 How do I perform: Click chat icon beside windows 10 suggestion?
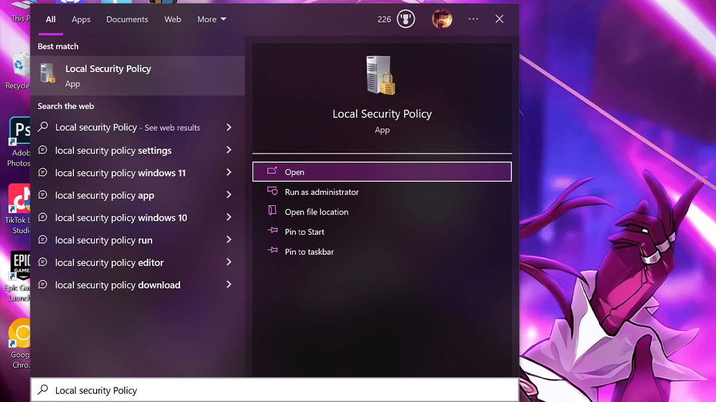[43, 217]
